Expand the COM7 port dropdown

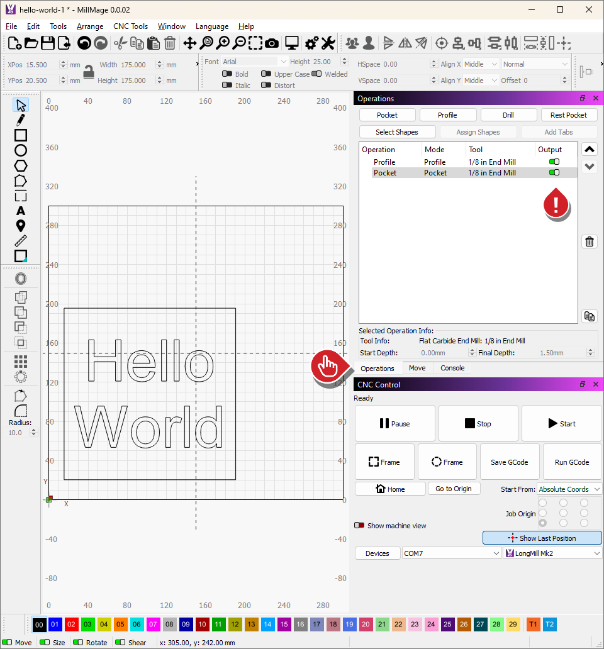click(452, 553)
